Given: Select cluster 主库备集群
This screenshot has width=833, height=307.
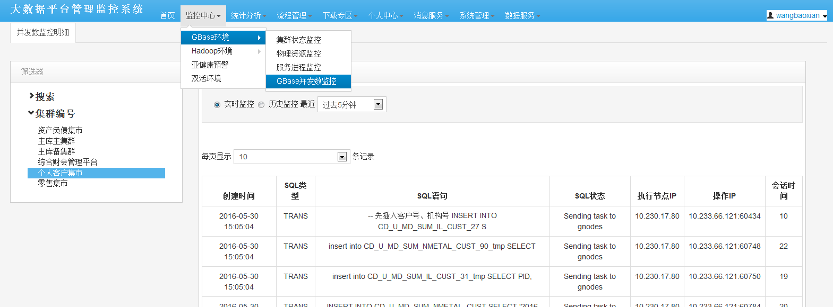Looking at the screenshot, I should tap(56, 151).
